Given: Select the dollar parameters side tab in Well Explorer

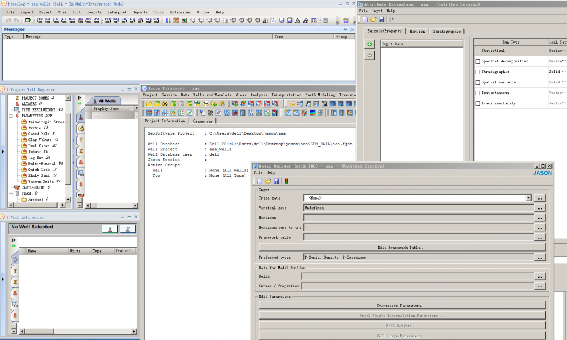Looking at the screenshot, I should (81, 185).
